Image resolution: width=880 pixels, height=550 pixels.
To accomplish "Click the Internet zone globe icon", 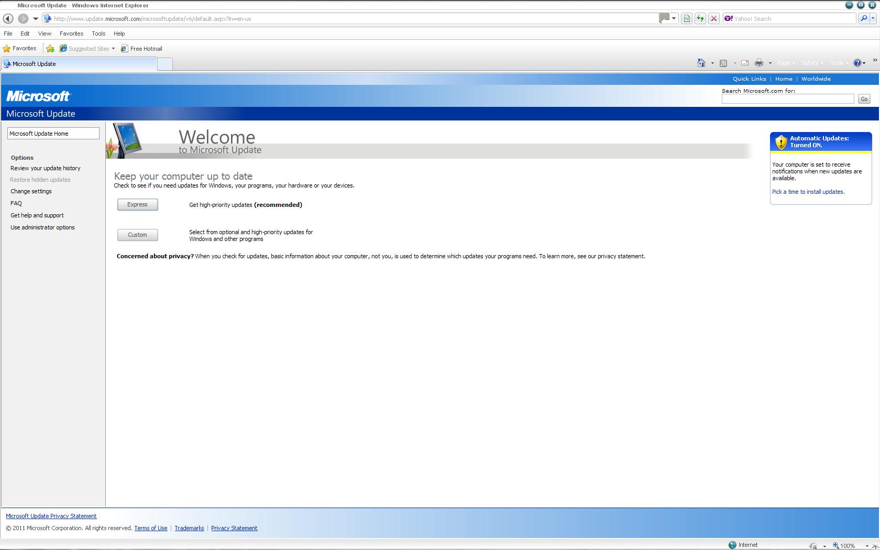I will coord(732,545).
